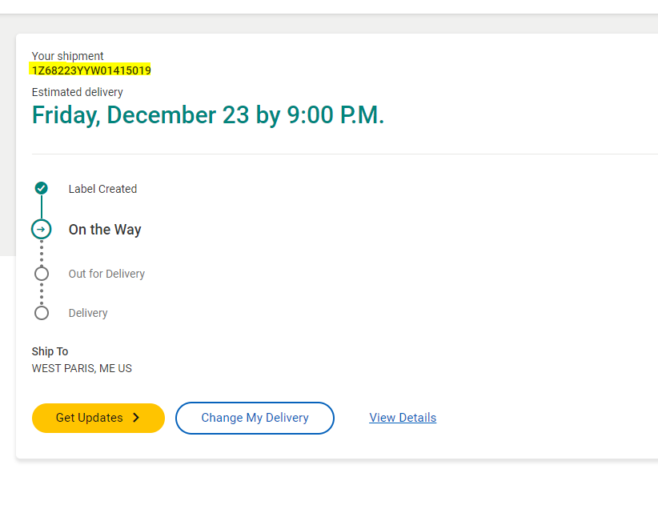The image size is (658, 521).
Task: Select the highlighted tracking number 1Z68223YYW01415019
Action: tap(91, 70)
